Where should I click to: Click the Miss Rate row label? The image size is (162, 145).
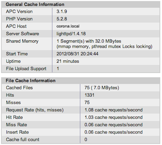[17, 125]
